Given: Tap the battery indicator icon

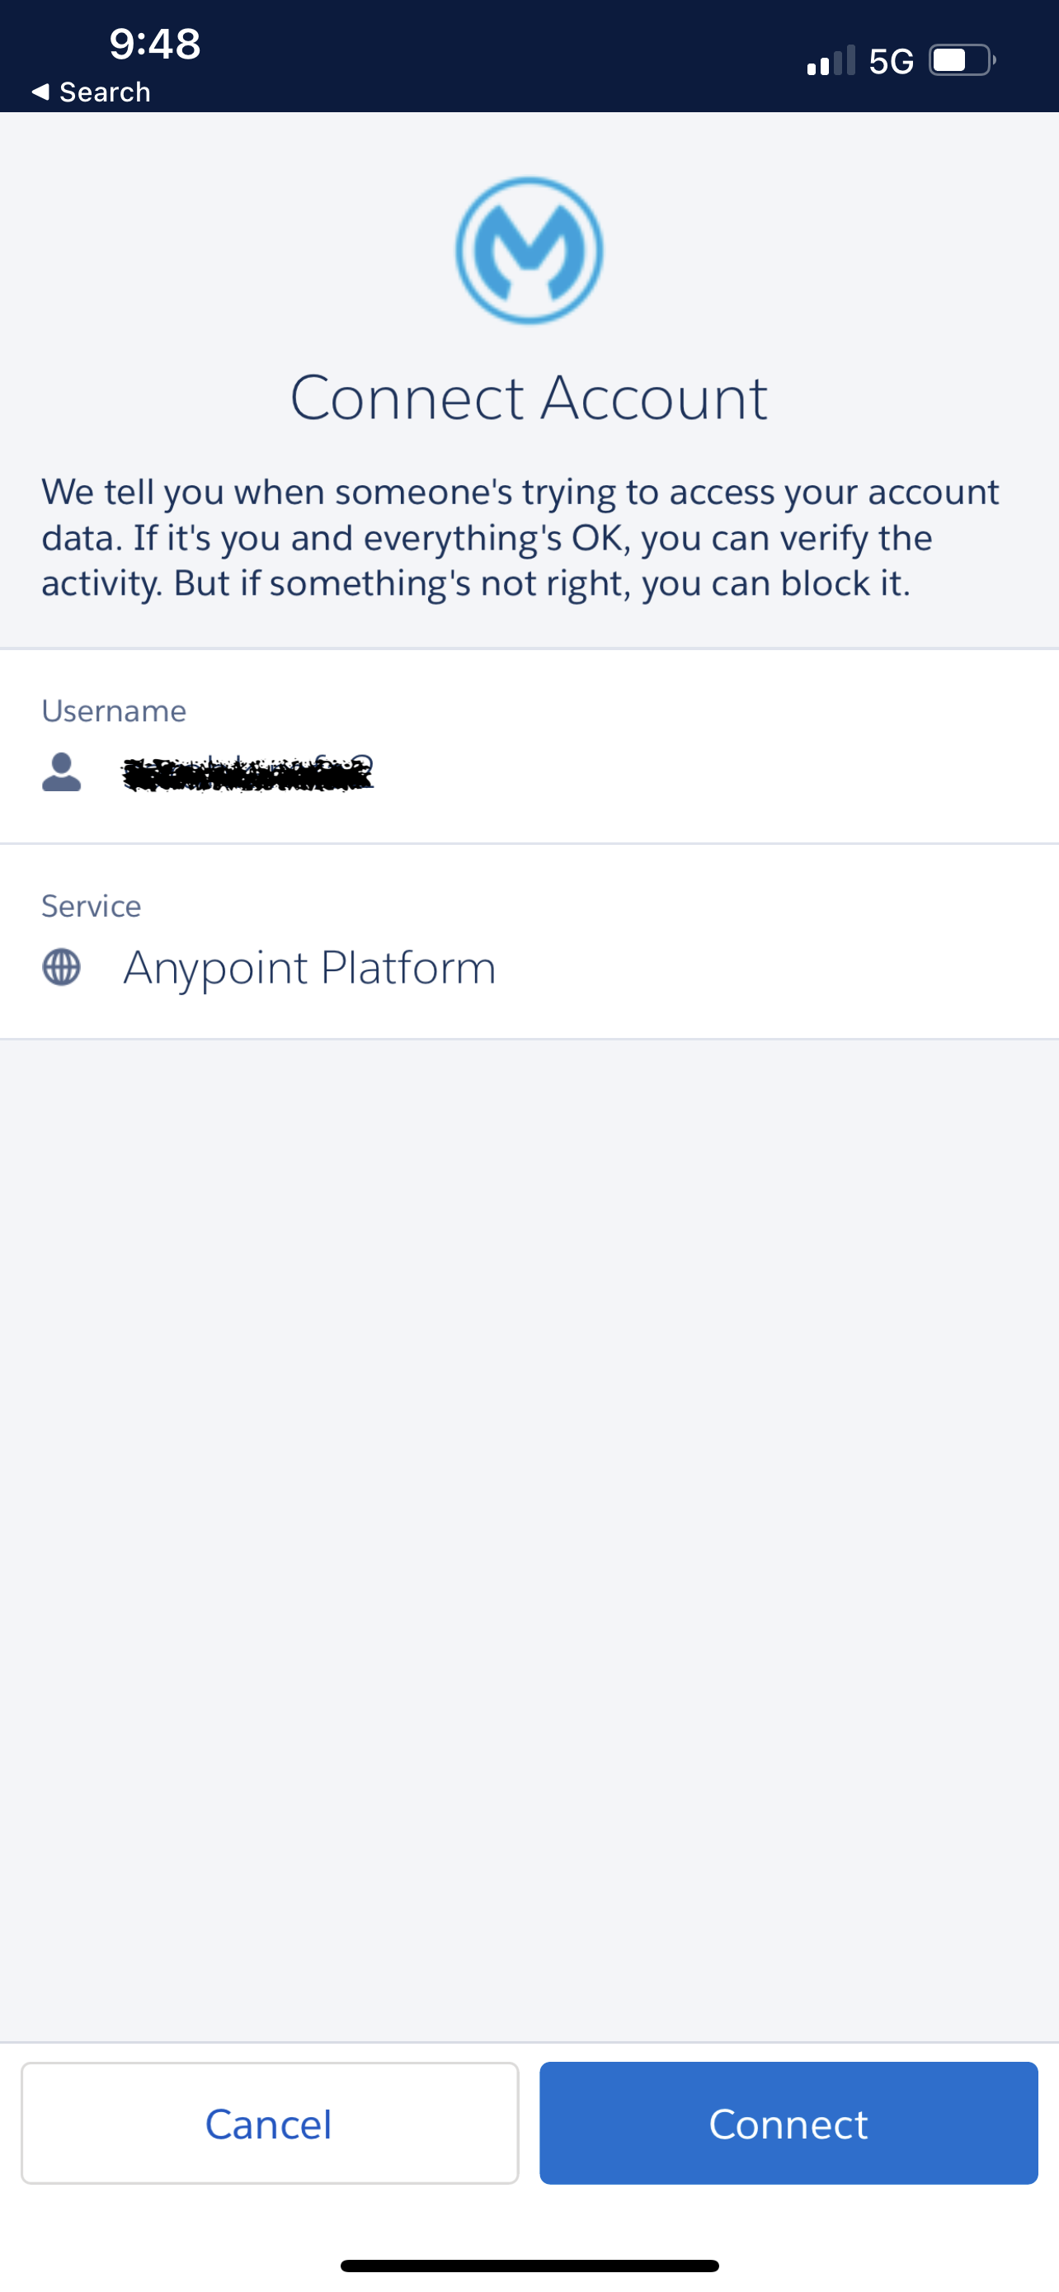Looking at the screenshot, I should pos(961,60).
